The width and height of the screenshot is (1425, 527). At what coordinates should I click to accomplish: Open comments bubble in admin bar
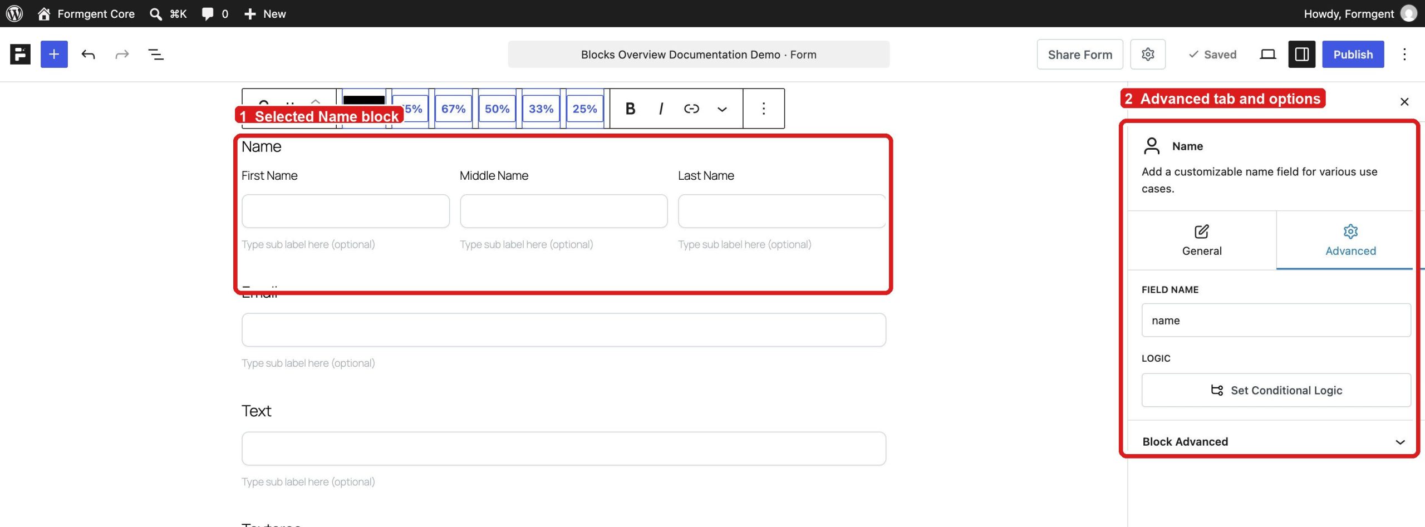(x=215, y=13)
